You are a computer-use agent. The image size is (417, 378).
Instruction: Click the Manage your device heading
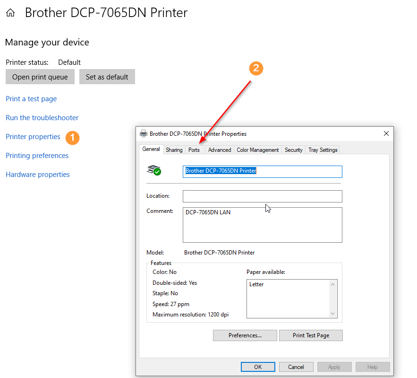(x=47, y=43)
